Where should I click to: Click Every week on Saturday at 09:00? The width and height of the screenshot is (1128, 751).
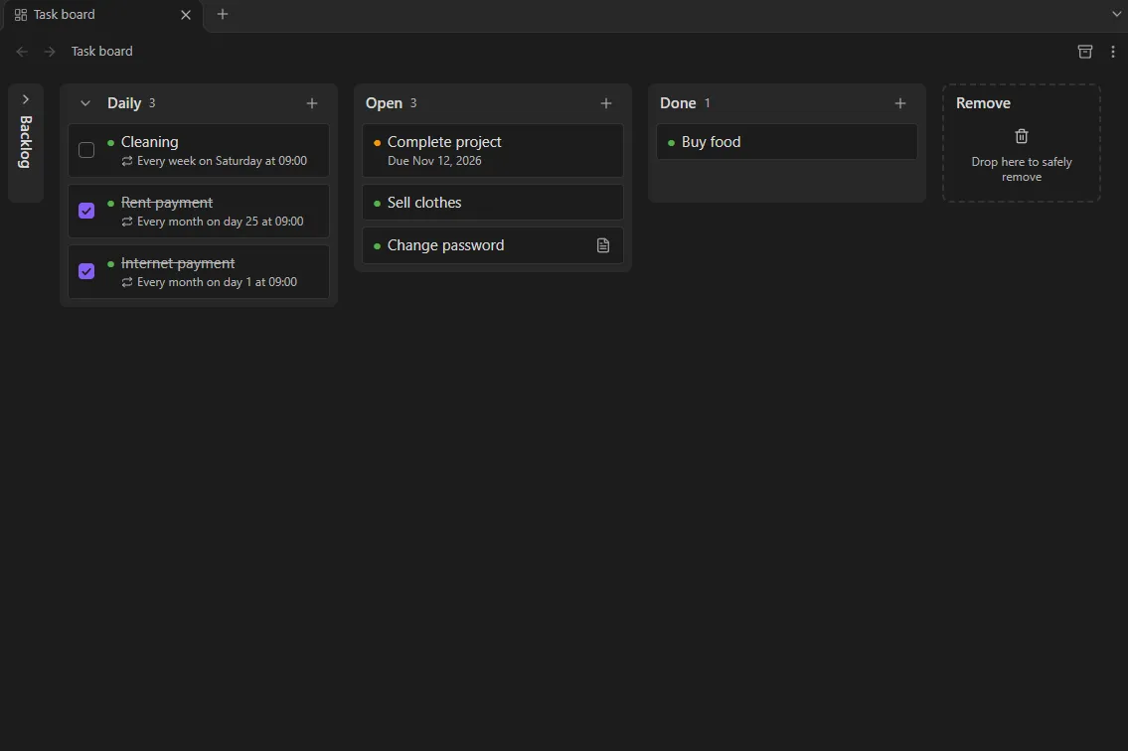point(222,161)
